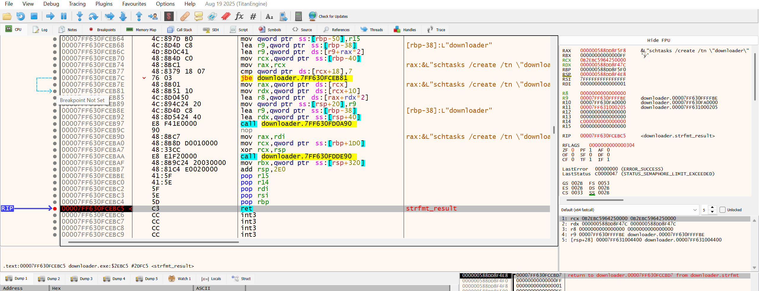
Task: Toggle breakpoint dot at address 00007FF630FCEBC5
Action: click(55, 209)
